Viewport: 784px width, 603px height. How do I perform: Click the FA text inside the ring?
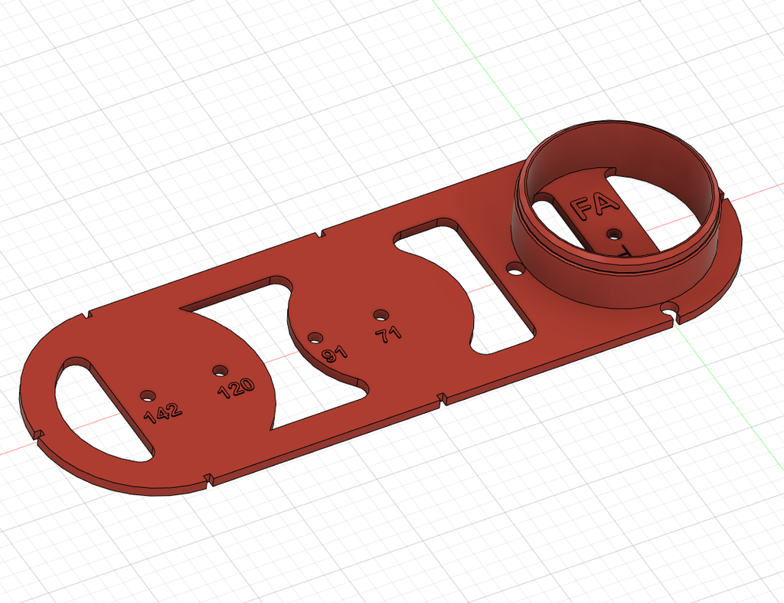click(x=595, y=207)
